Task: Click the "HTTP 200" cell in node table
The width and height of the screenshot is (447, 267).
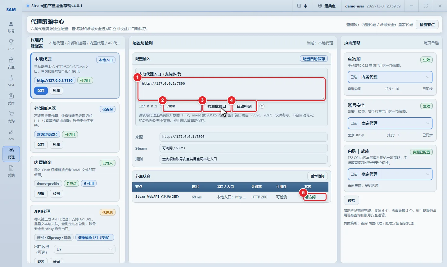Action: (259, 197)
